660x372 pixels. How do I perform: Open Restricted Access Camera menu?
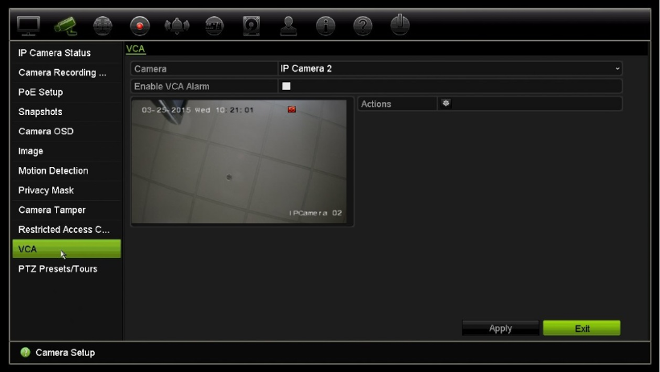tap(67, 230)
